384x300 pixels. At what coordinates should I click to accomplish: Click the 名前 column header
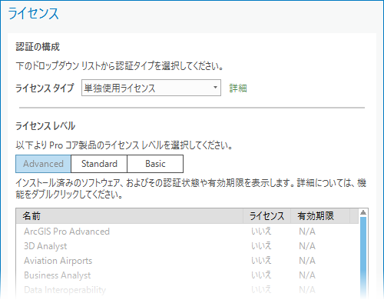[130, 216]
